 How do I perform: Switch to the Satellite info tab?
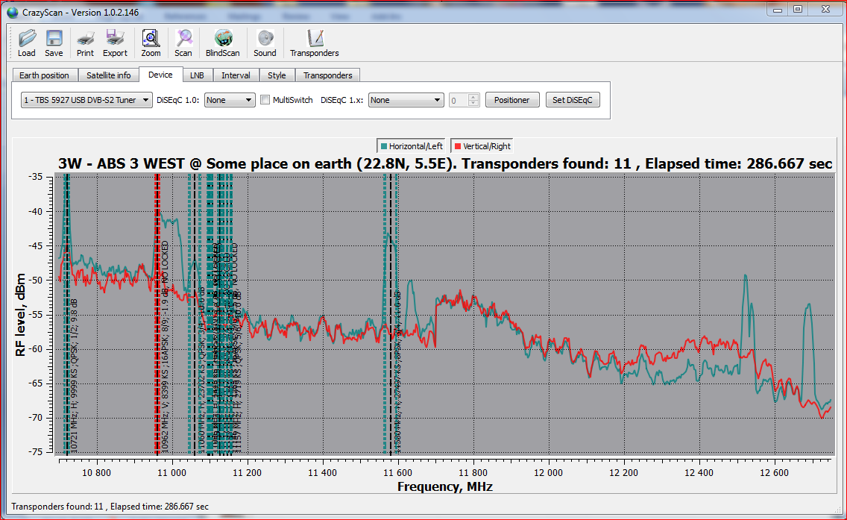point(108,75)
